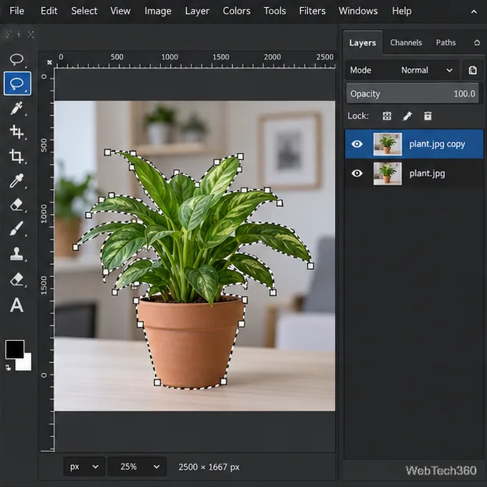Select the upper Eraser tool
The image size is (487, 487).
pyautogui.click(x=16, y=205)
